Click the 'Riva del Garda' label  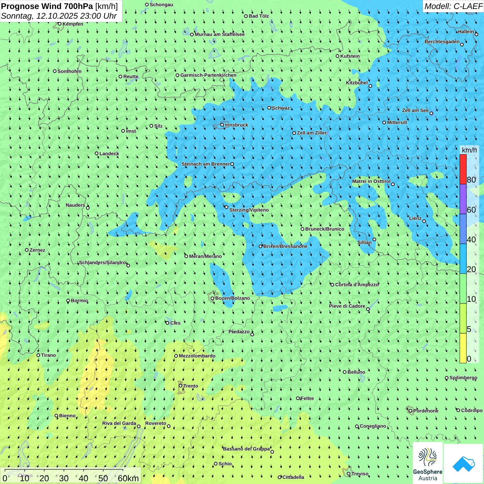119,423
